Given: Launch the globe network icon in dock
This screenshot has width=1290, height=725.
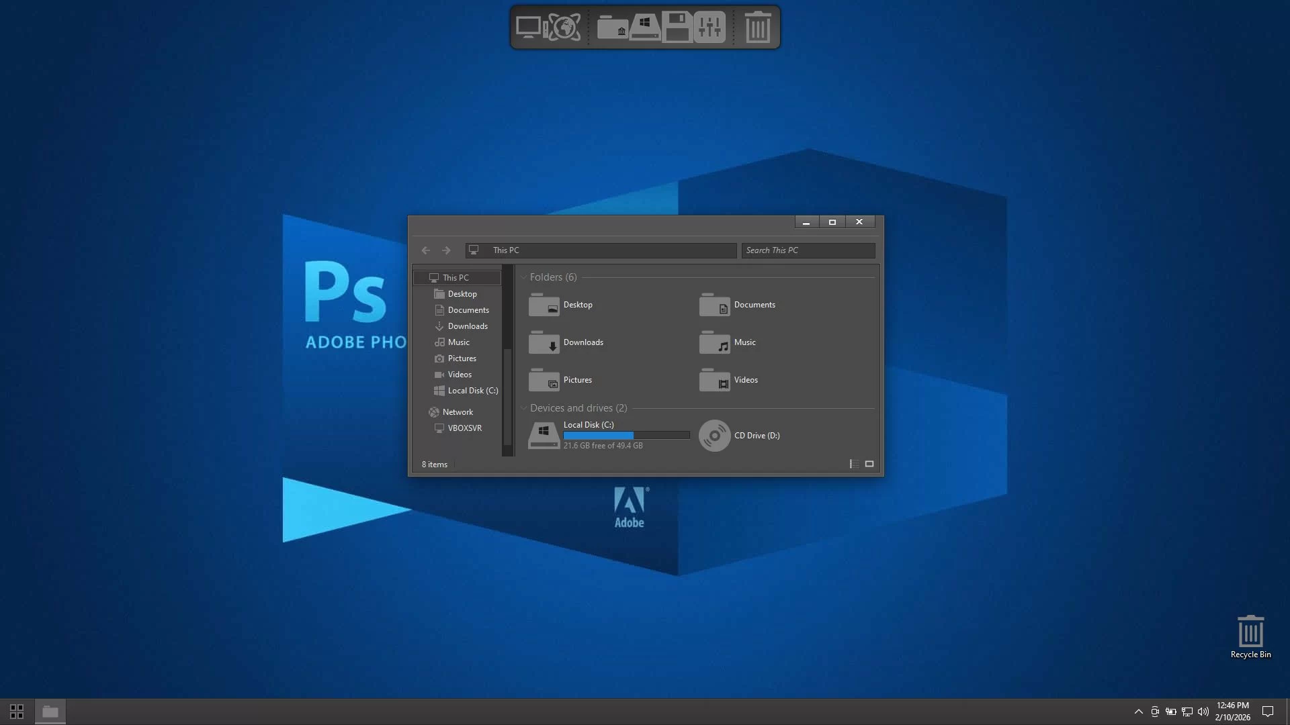Looking at the screenshot, I should 564,28.
